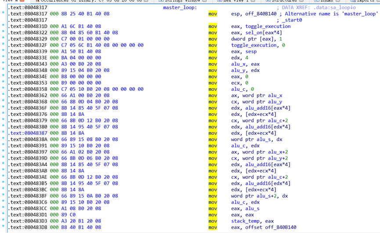Click 'alu_y, edx' on line 08048348

click(245, 70)
